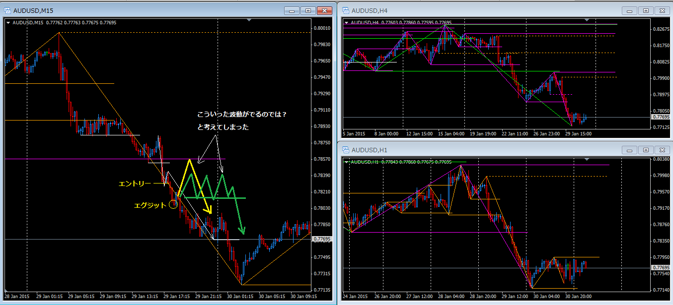Click the AUDUSD,H1 chart window icon
The image size is (673, 305).
tap(345, 149)
